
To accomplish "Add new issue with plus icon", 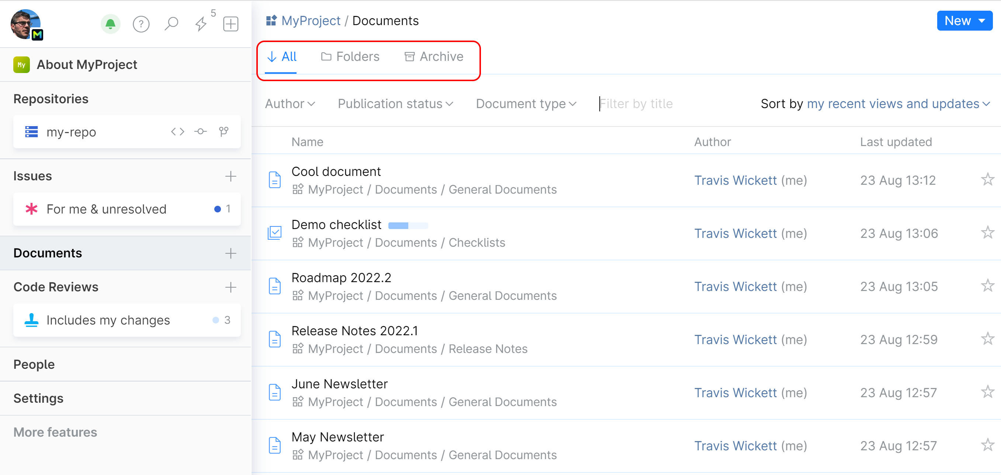I will 231,176.
